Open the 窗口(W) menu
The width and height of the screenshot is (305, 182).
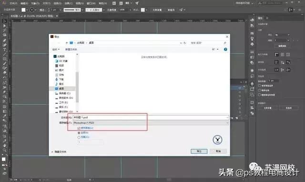pos(91,3)
